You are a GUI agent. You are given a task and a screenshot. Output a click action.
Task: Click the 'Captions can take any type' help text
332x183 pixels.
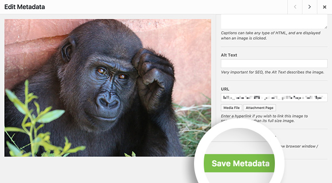pos(271,36)
